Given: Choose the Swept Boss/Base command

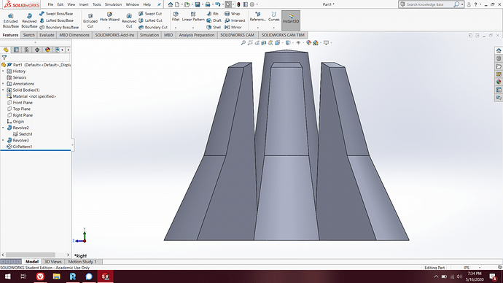Looking at the screenshot, I should [x=56, y=14].
